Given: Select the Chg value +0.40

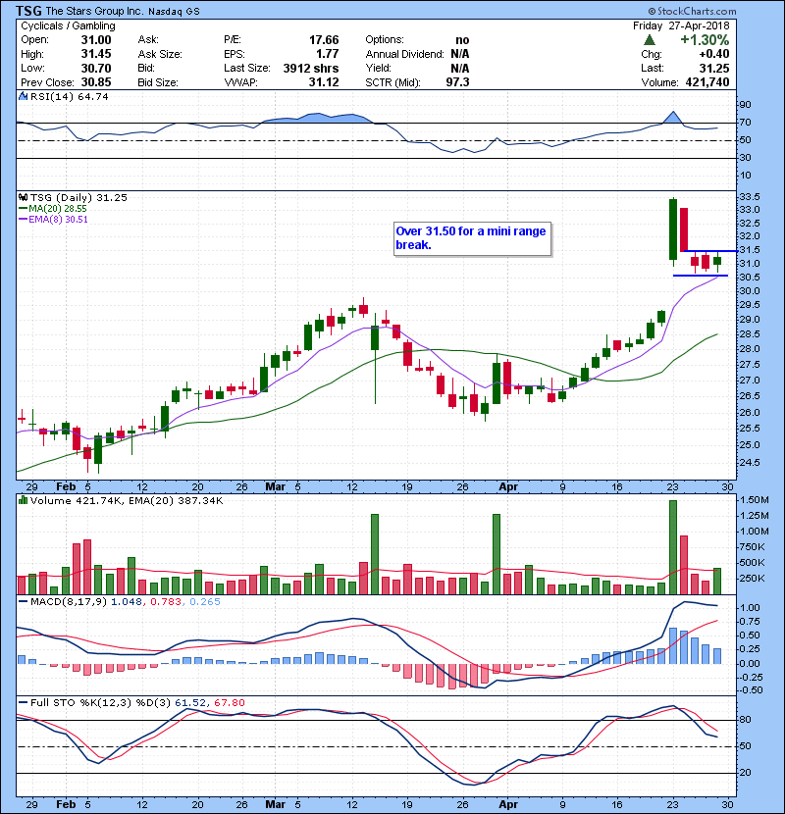Looking at the screenshot, I should [713, 54].
